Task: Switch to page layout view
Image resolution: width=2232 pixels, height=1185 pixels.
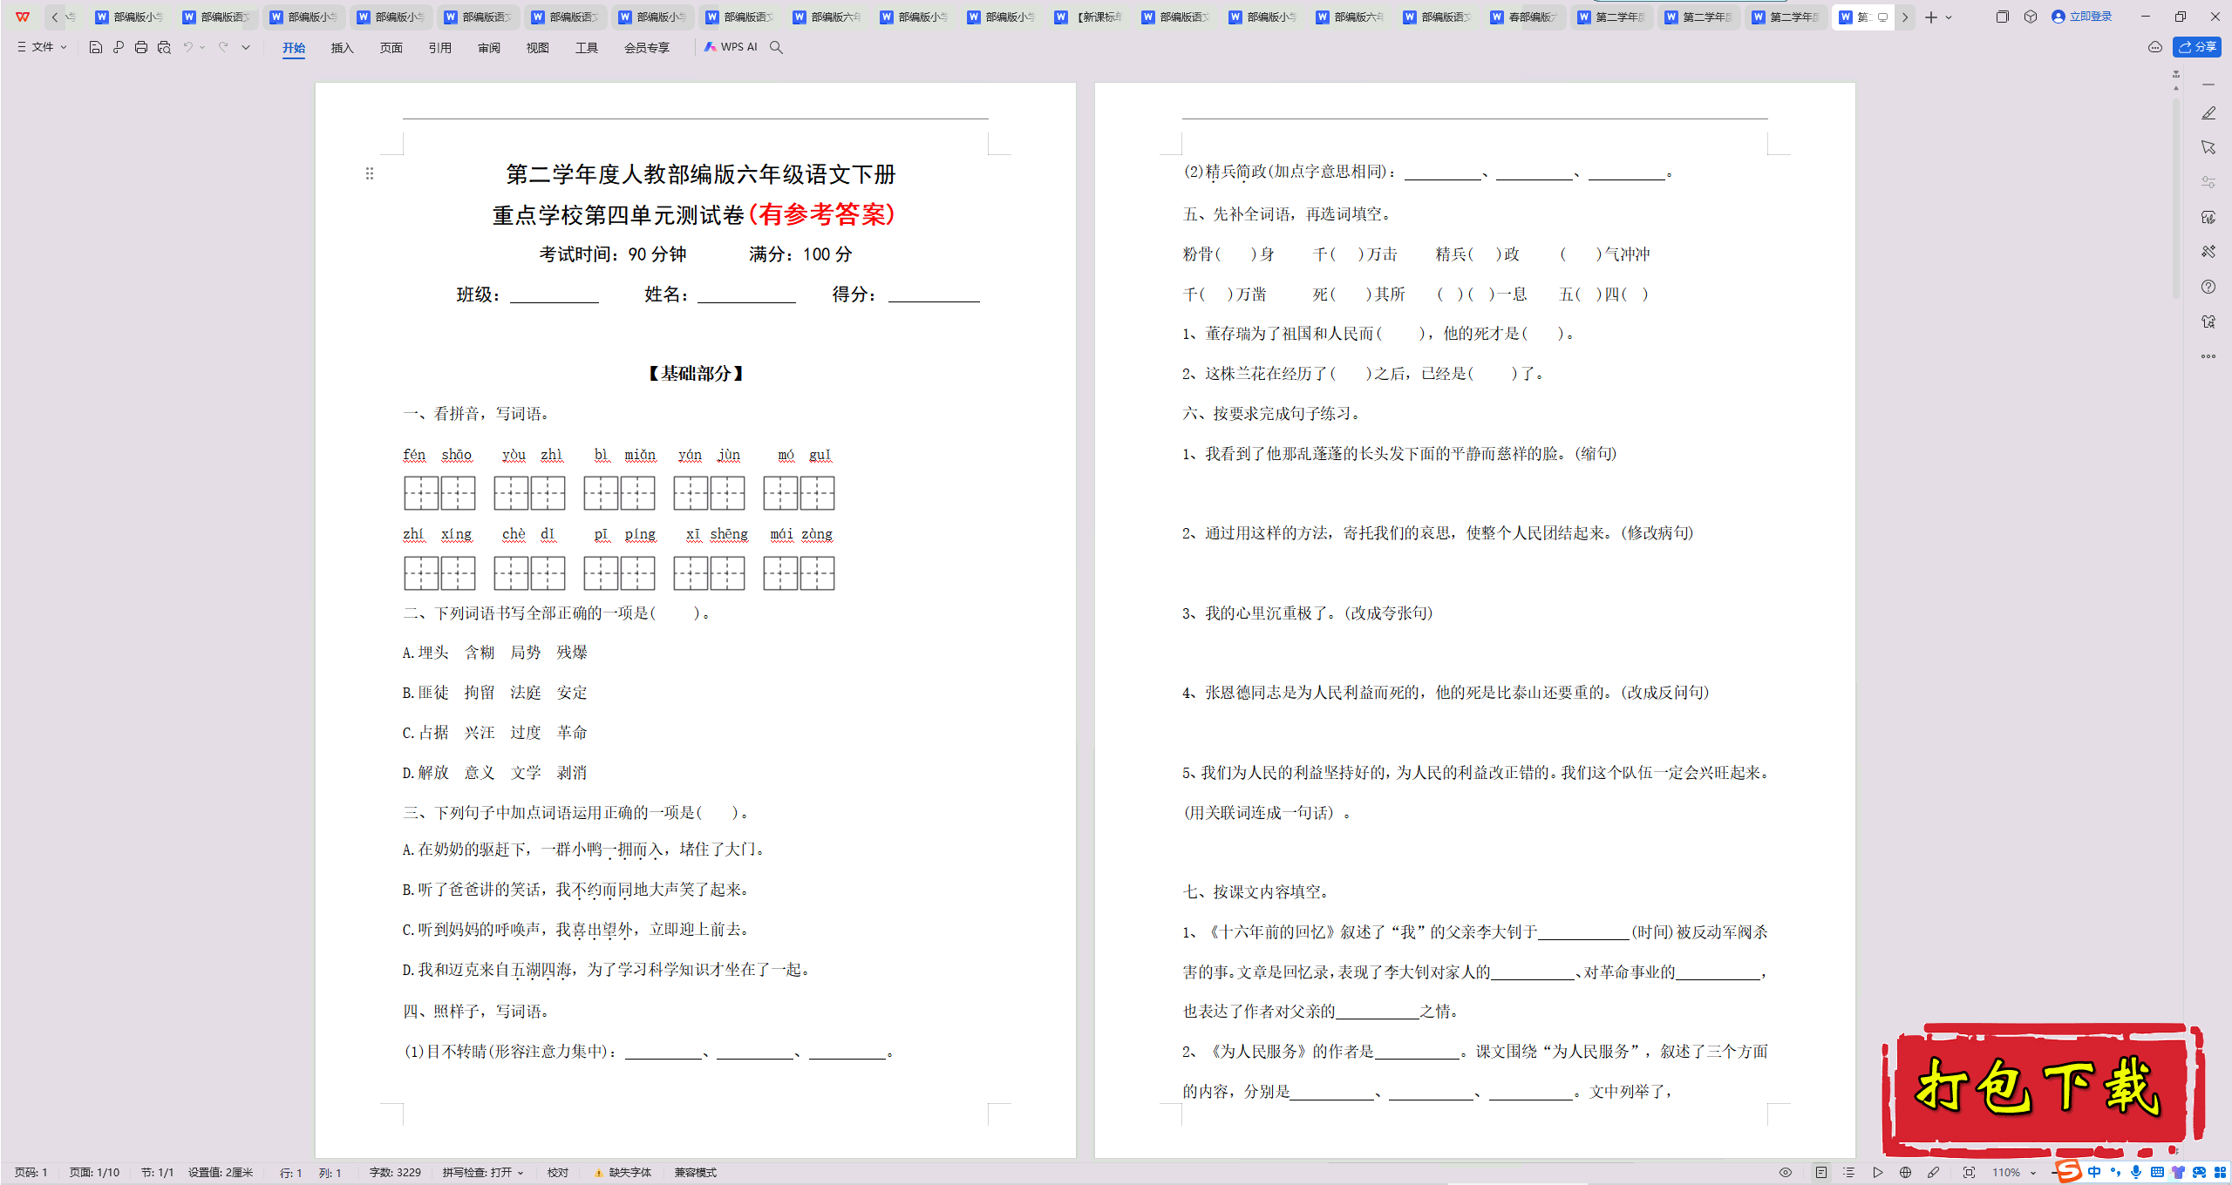Action: pyautogui.click(x=1821, y=1173)
